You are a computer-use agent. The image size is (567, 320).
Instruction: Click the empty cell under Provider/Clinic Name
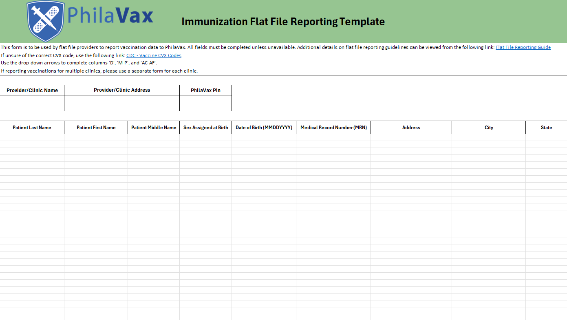pos(32,103)
